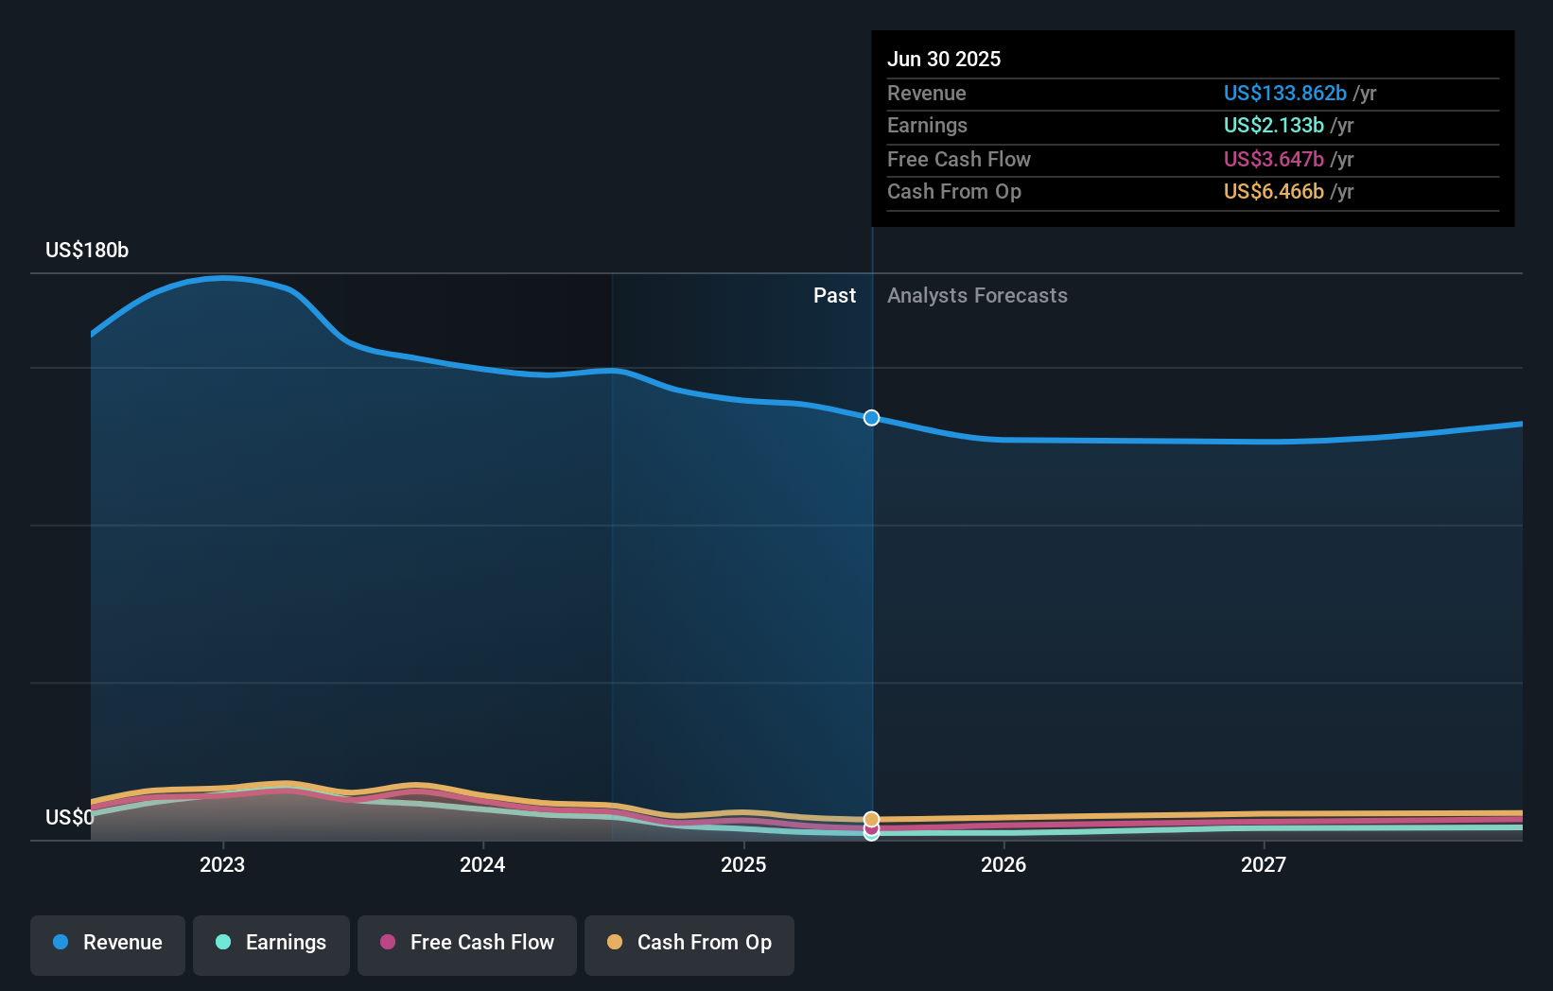Click the Revenue row label in tooltip
Screen dimensions: 1553x991
pyautogui.click(x=927, y=94)
